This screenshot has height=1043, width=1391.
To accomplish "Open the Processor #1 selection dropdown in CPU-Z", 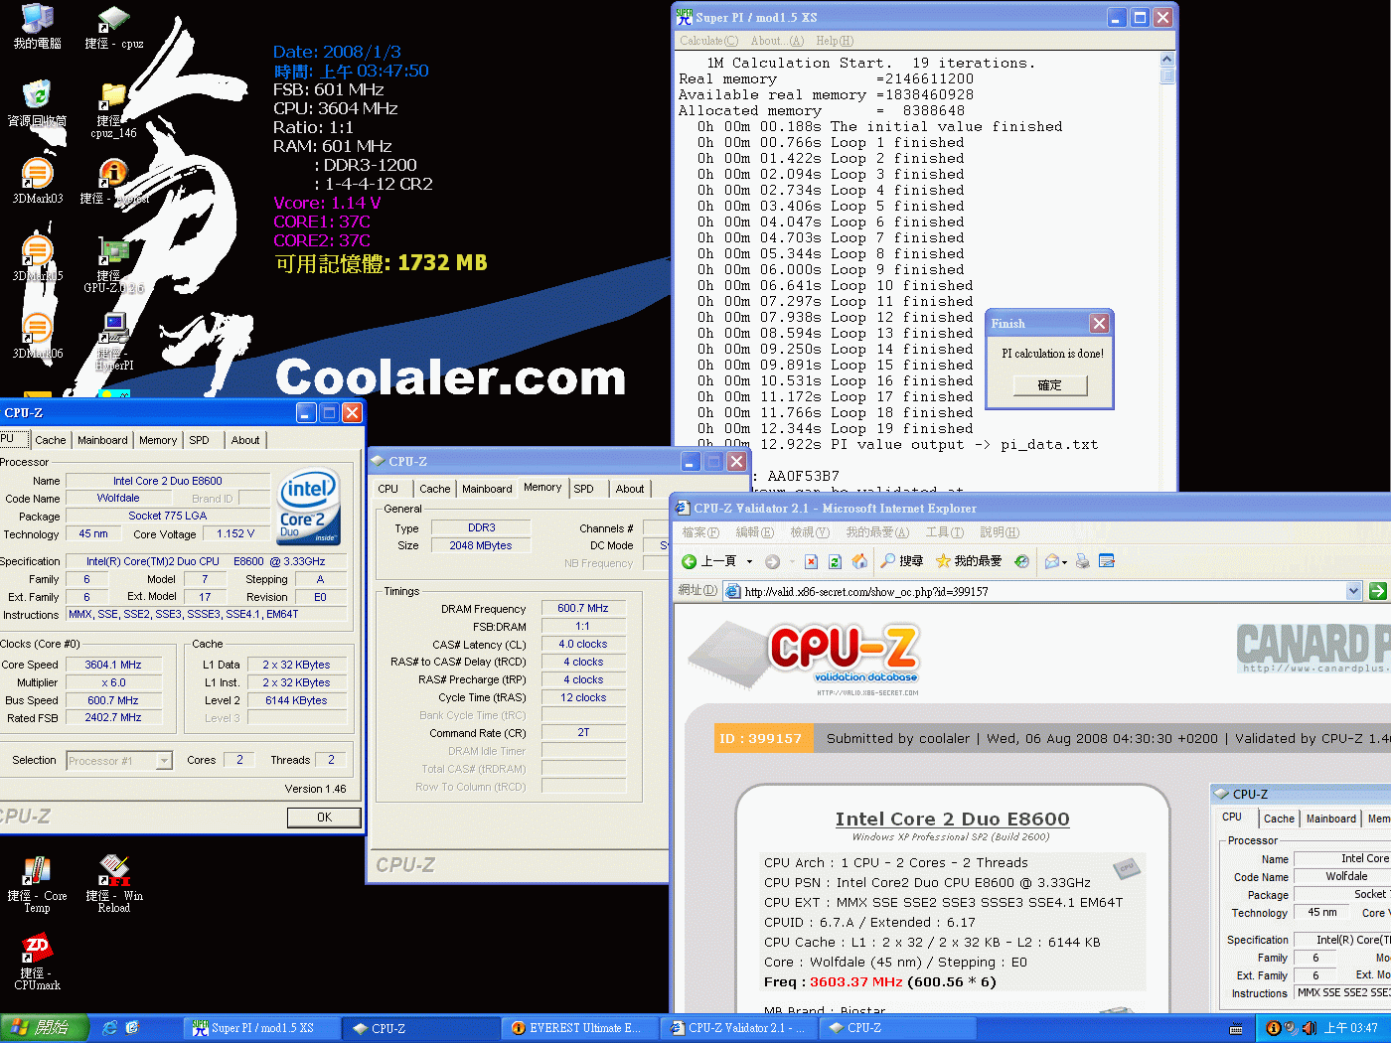I will coord(164,761).
